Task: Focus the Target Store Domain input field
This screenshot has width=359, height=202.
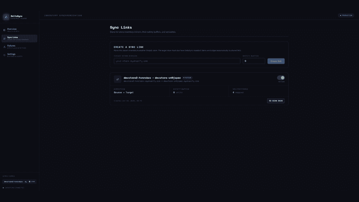Action: [177, 61]
